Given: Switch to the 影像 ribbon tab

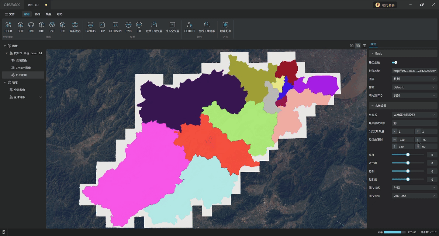Looking at the screenshot, I should coord(38,14).
